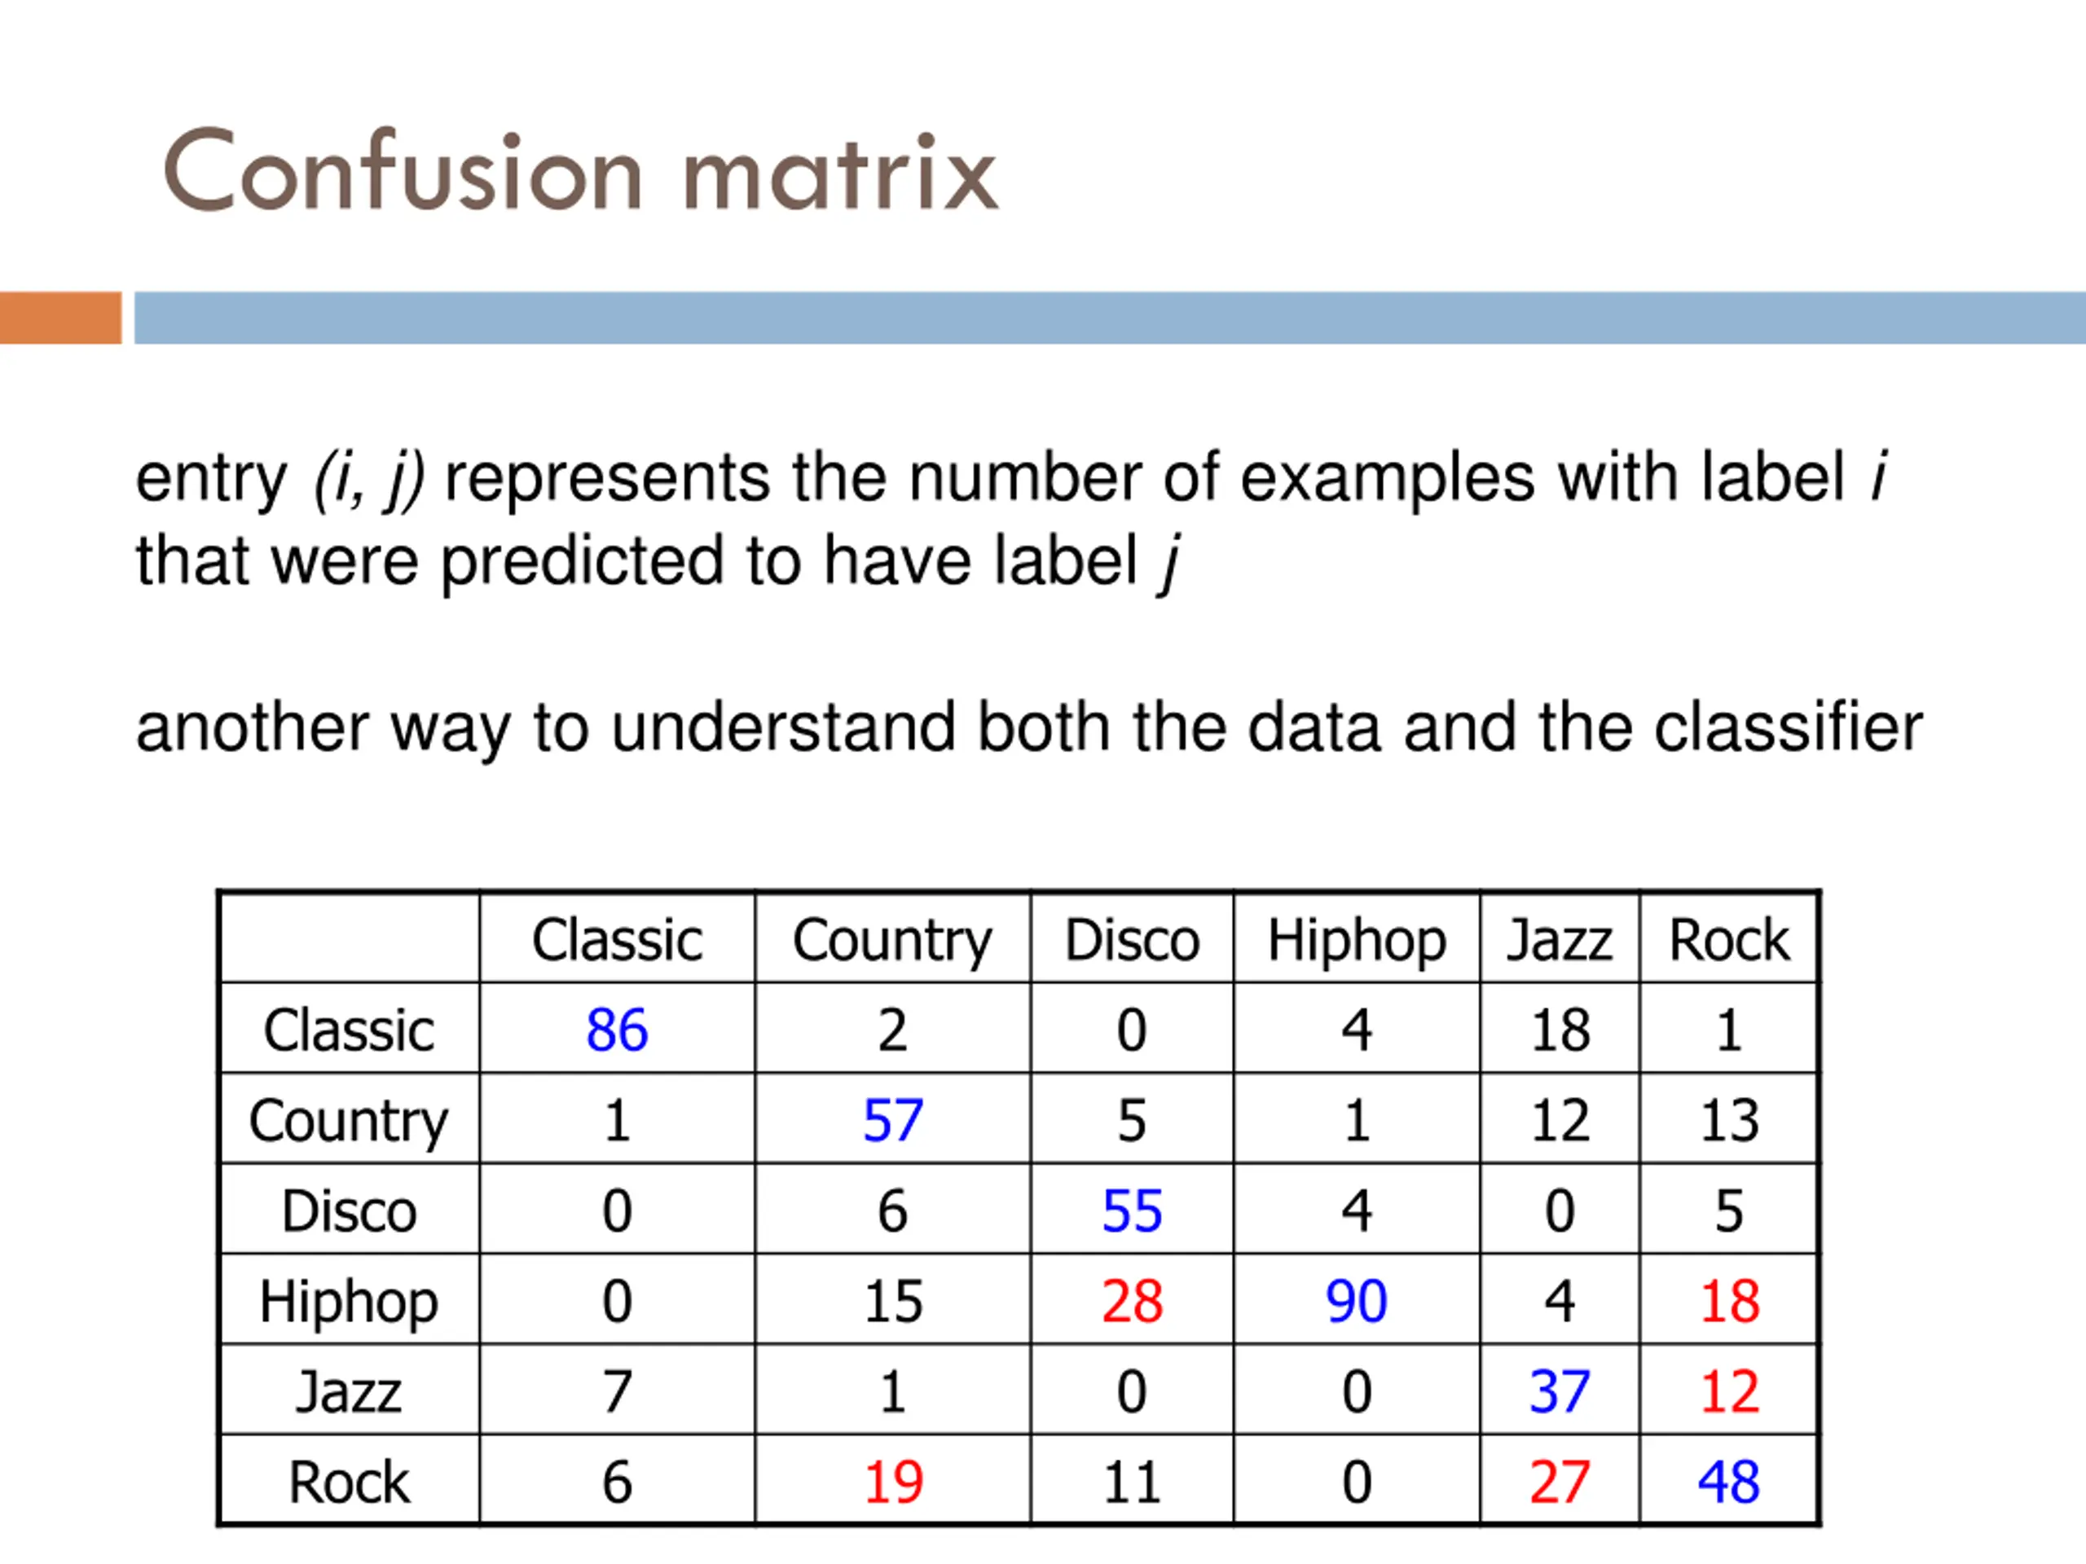
Task: Select the blue 55 Disco diagonal cell
Action: (1132, 1209)
